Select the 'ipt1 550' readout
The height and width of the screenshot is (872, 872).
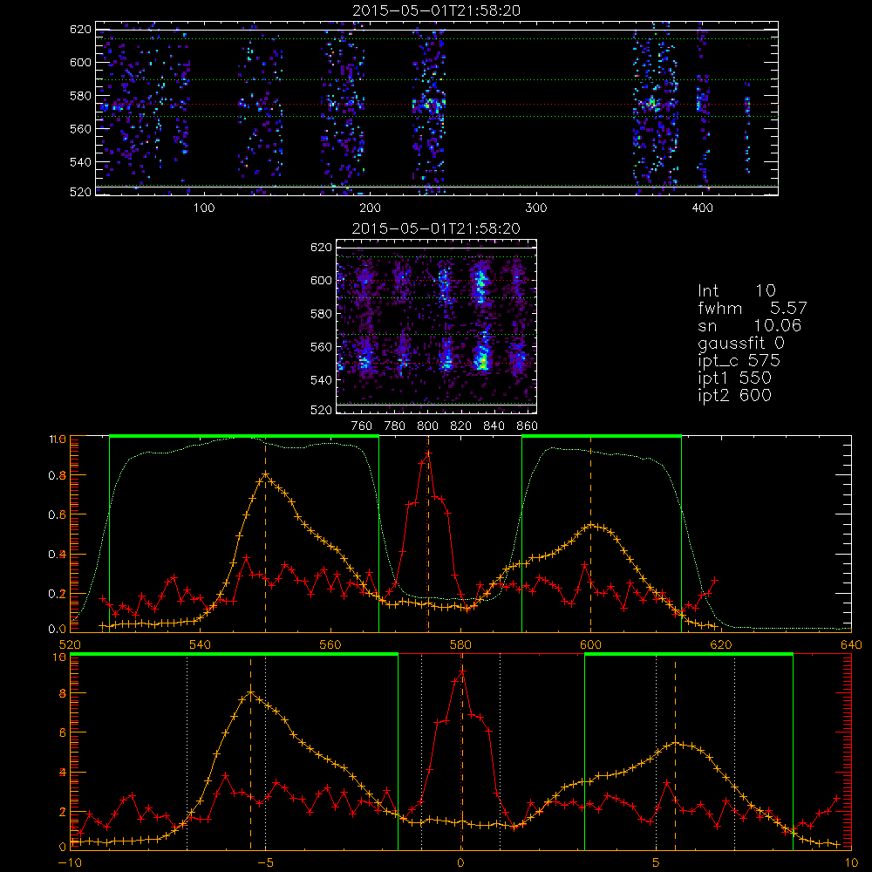point(734,378)
